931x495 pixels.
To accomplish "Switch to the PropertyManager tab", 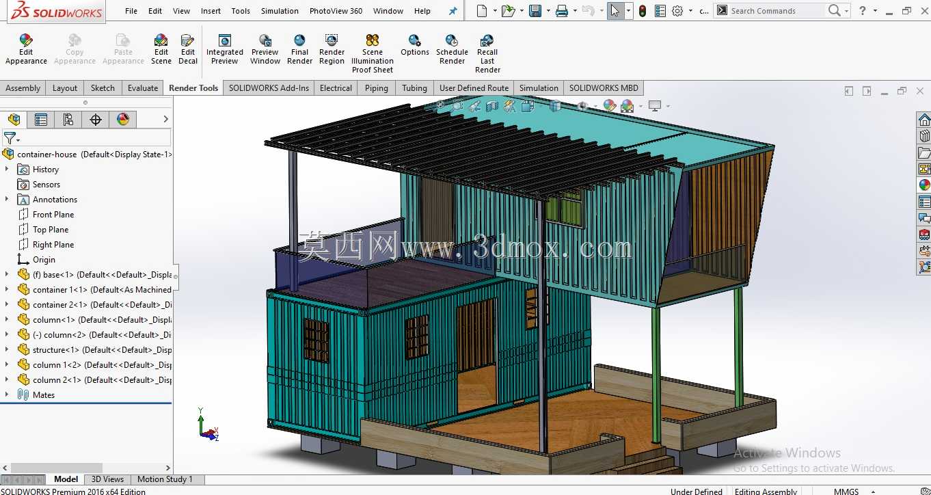I will 41,120.
